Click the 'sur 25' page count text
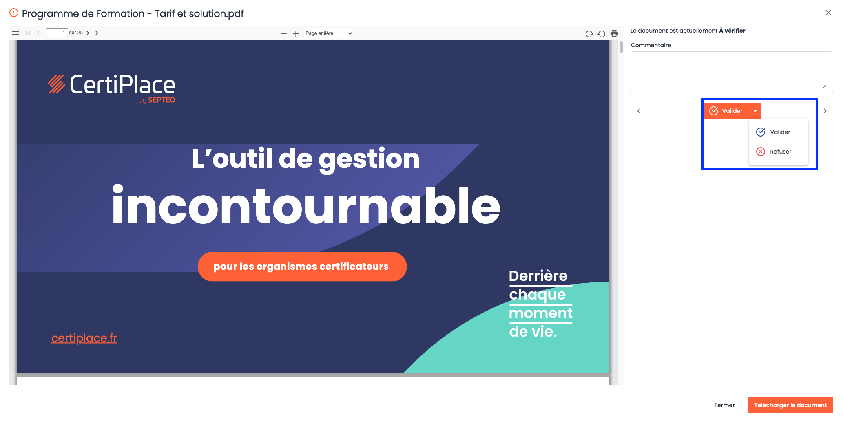Image resolution: width=843 pixels, height=423 pixels. point(76,33)
